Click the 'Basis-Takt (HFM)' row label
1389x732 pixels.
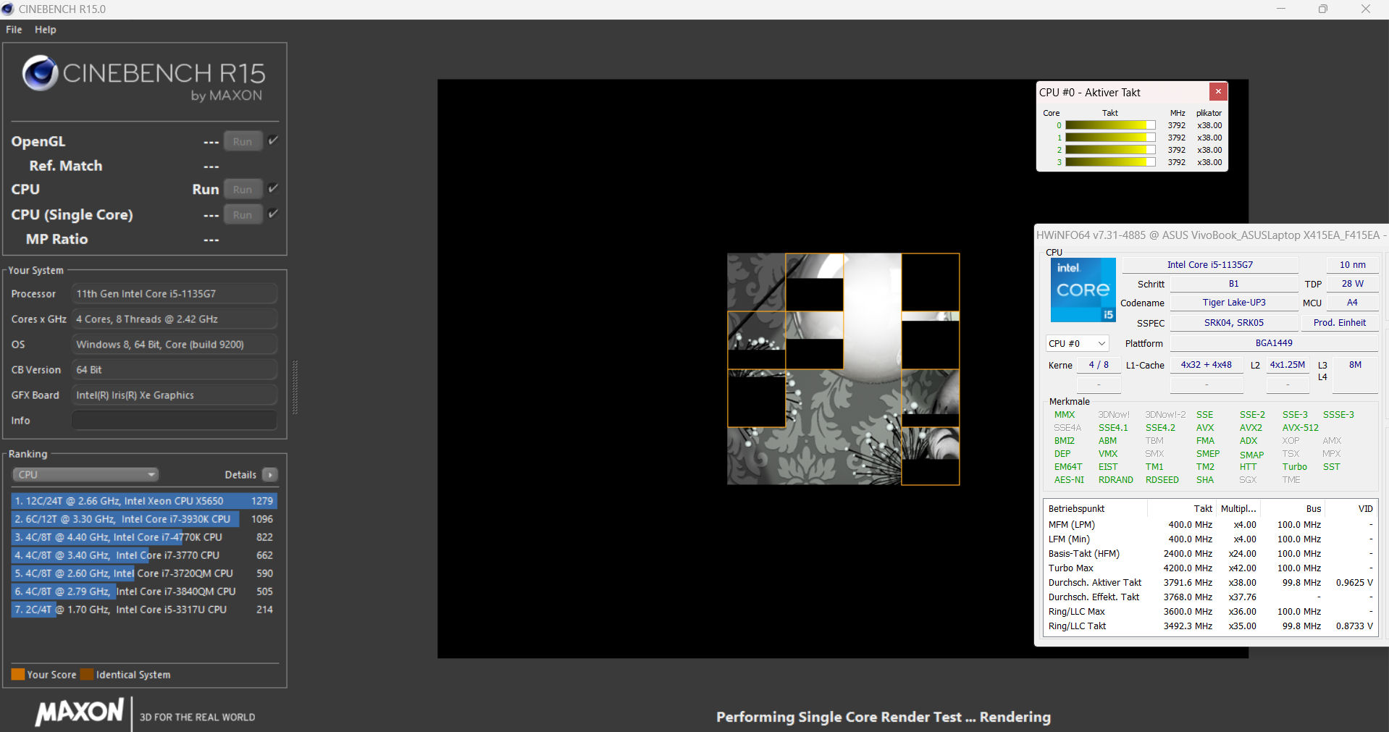tap(1083, 554)
